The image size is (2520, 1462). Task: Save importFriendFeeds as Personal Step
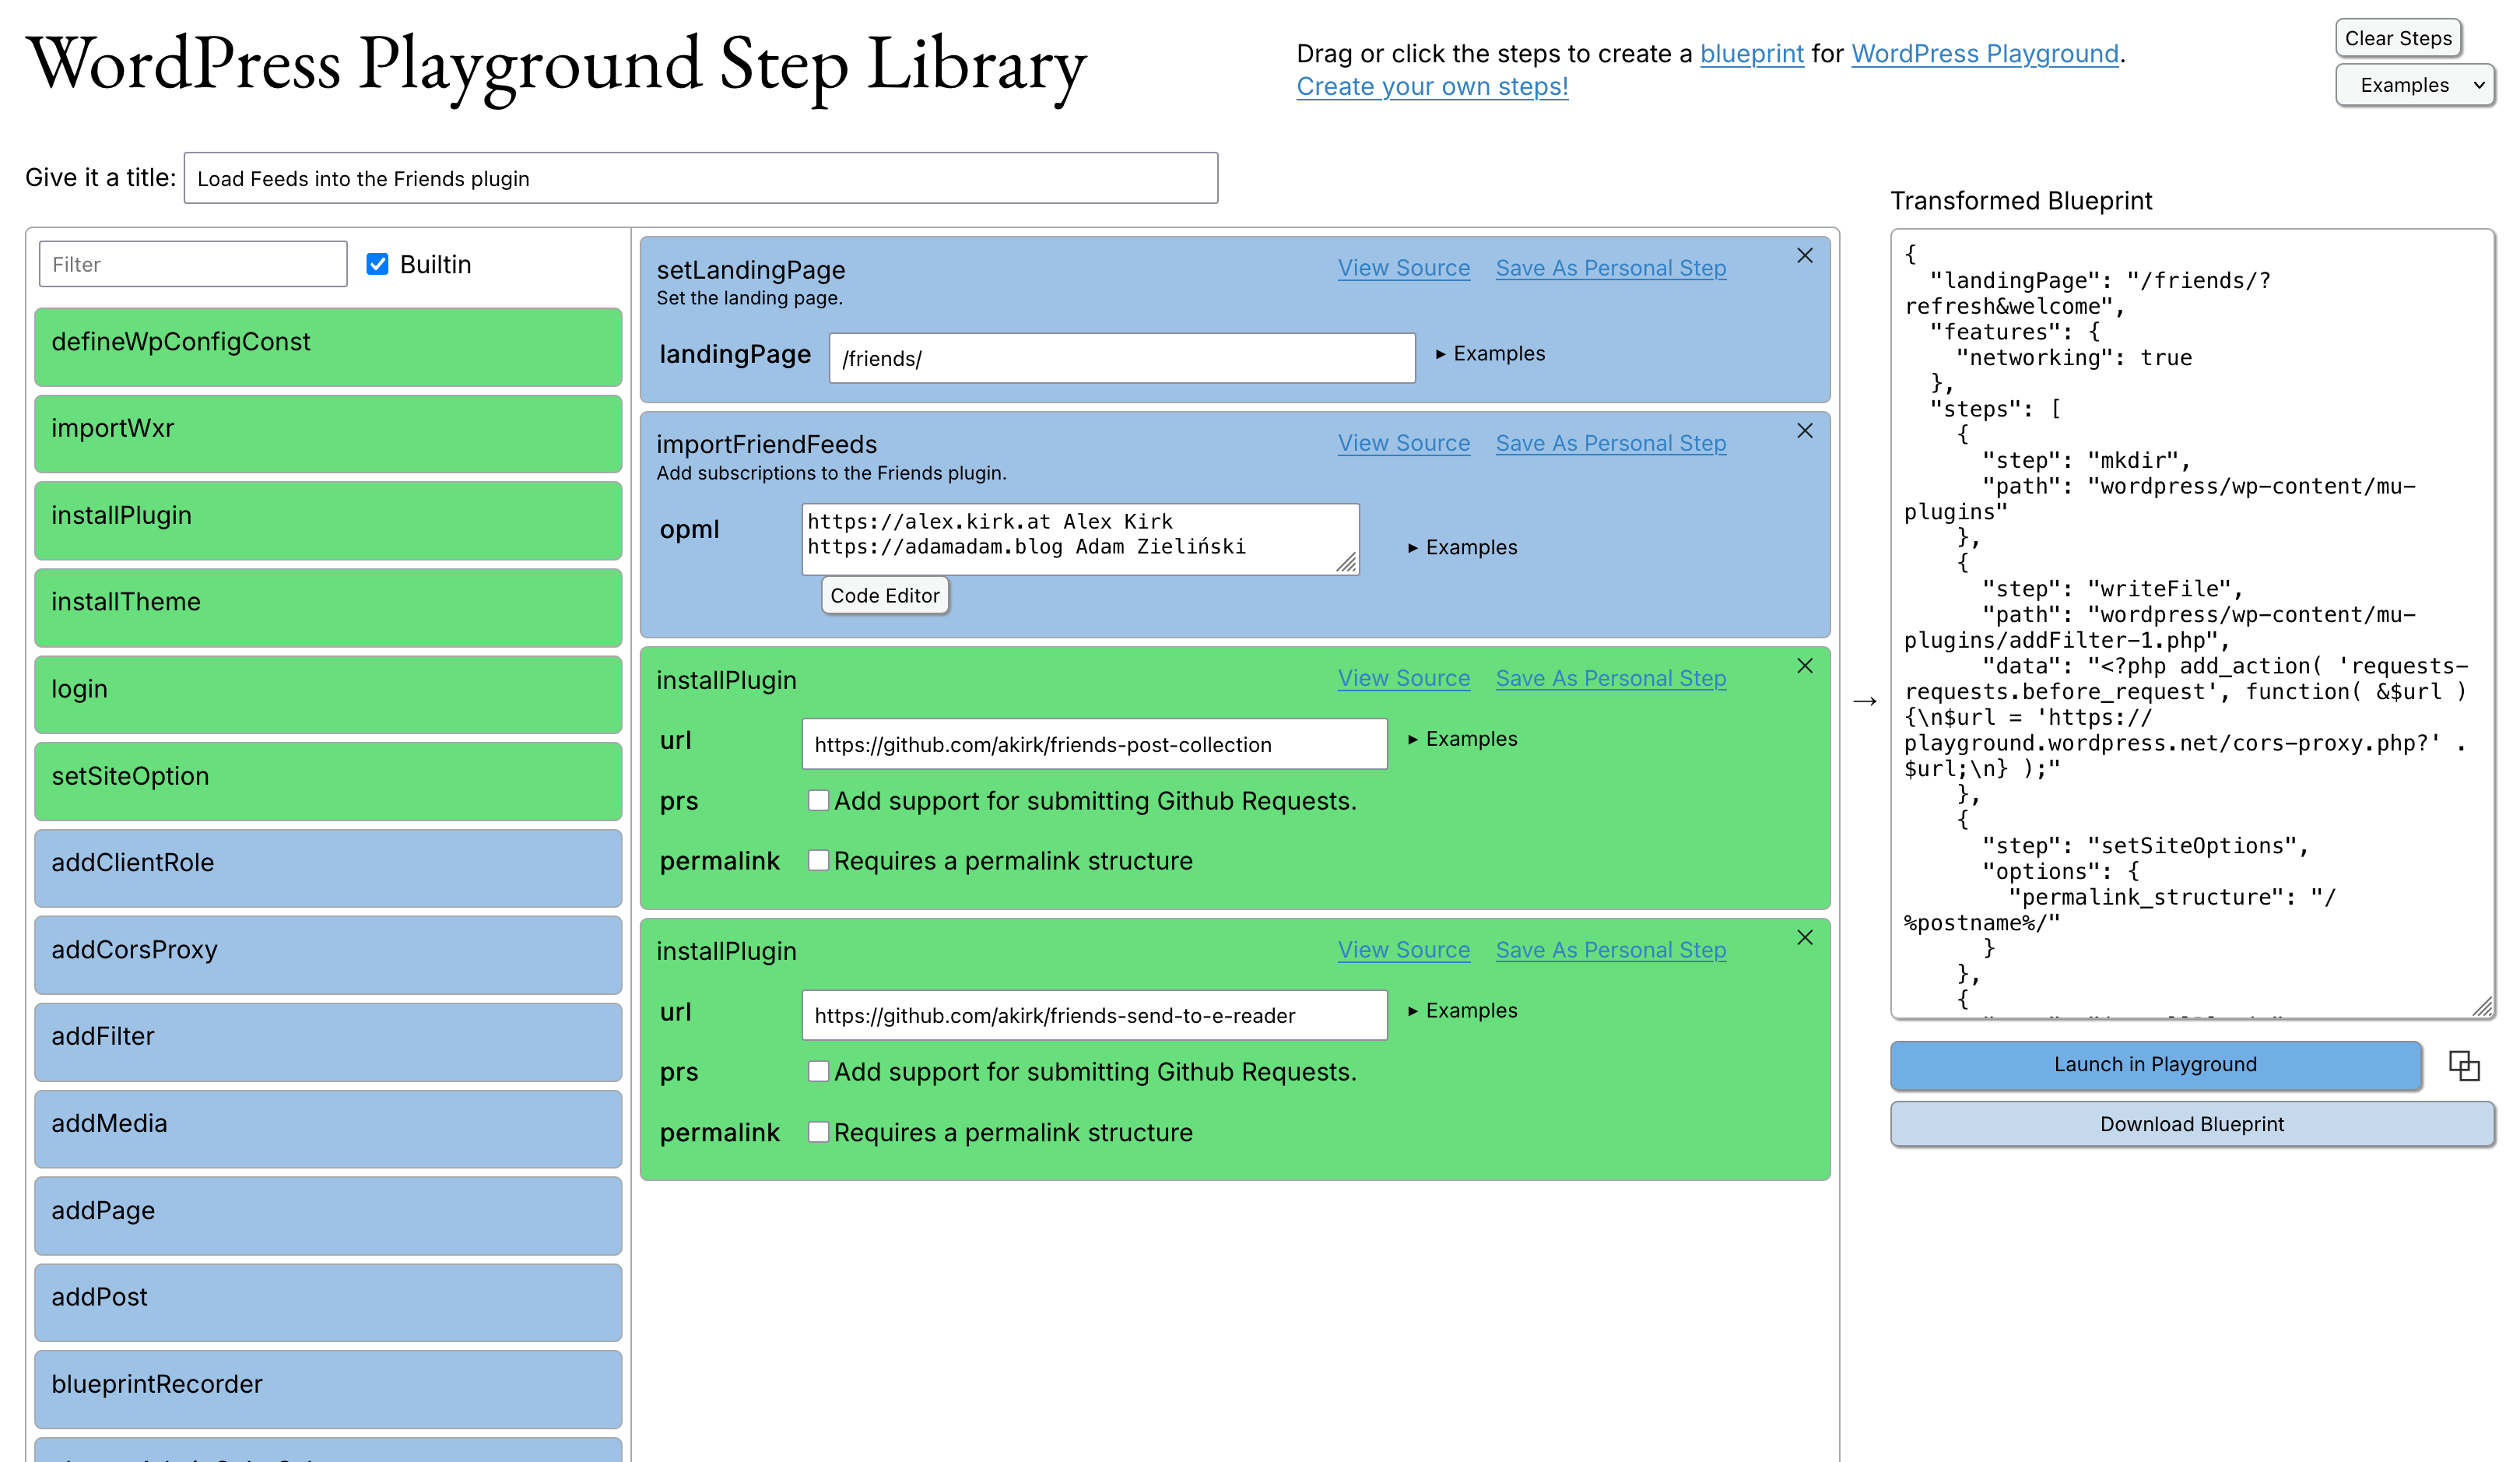click(1610, 443)
